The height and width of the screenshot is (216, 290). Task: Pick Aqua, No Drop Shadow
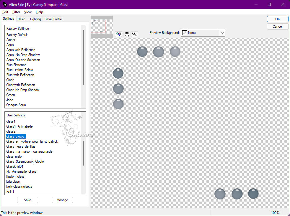coord(23,55)
